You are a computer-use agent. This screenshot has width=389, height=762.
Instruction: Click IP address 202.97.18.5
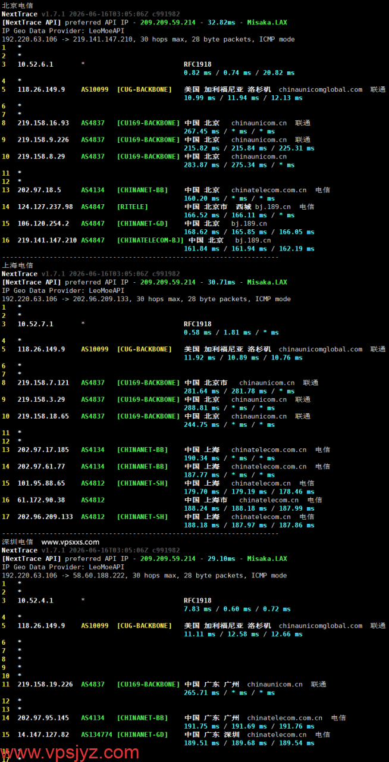[x=39, y=190]
